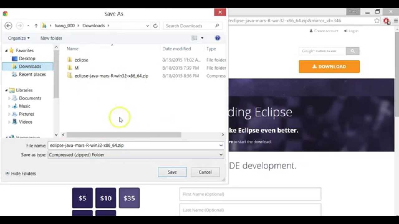Bookmark page with the star icon in Chrome

coord(377,21)
